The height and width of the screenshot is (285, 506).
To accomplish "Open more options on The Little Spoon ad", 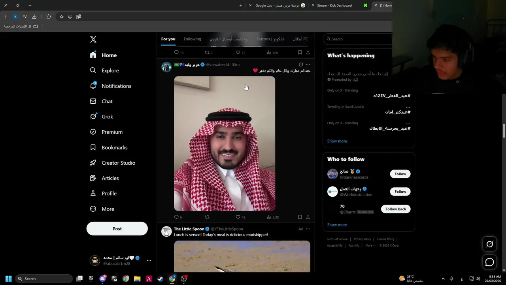I will pyautogui.click(x=308, y=229).
